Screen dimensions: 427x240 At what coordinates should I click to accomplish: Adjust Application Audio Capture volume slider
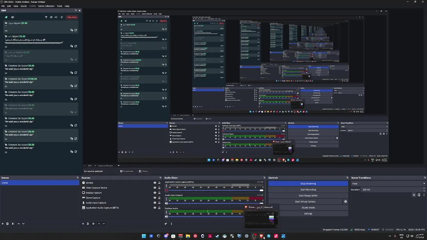[x=216, y=190]
